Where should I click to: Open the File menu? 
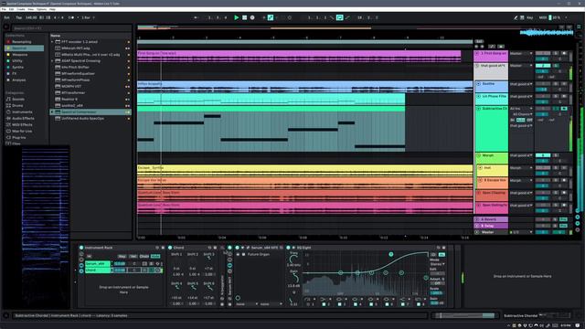pyautogui.click(x=4, y=9)
